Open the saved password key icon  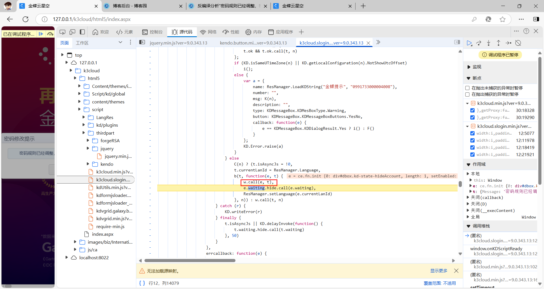474,19
